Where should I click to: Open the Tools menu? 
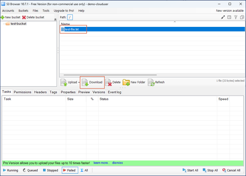pyautogui.click(x=46, y=11)
